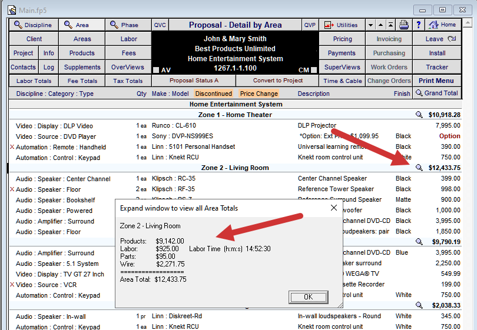Click the QVP button
Viewport: 477px width, 330px height.
click(310, 25)
